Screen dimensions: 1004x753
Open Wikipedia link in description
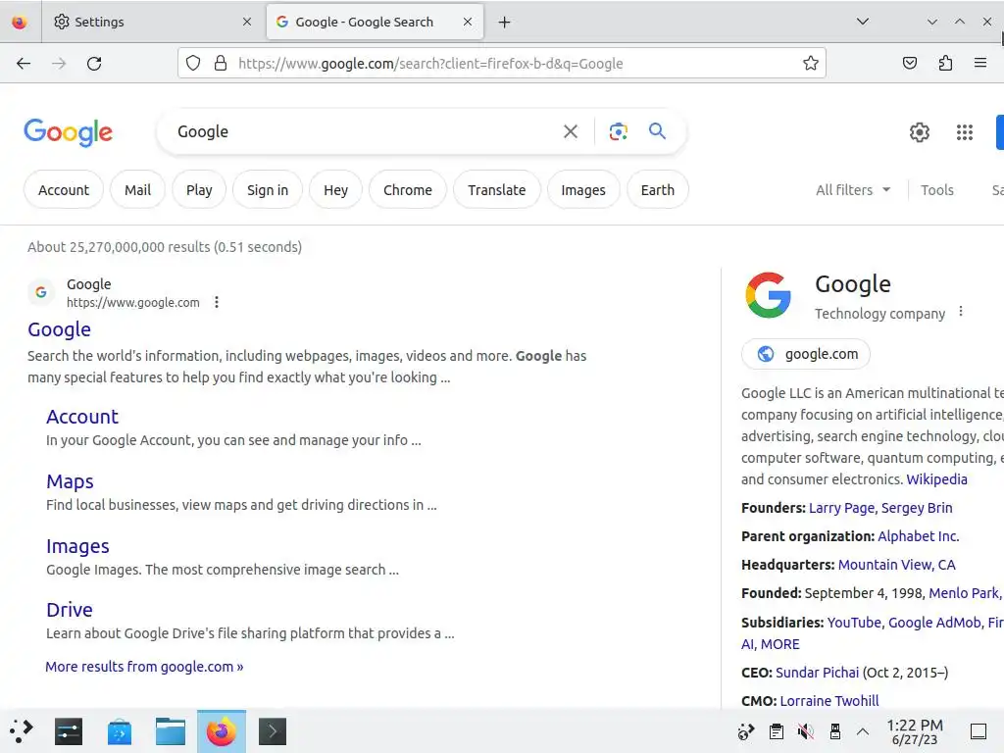tap(936, 479)
